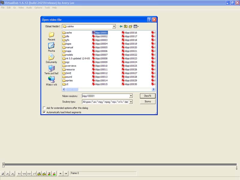Jump to start of video
This screenshot has width=240, height=180.
click(19, 174)
